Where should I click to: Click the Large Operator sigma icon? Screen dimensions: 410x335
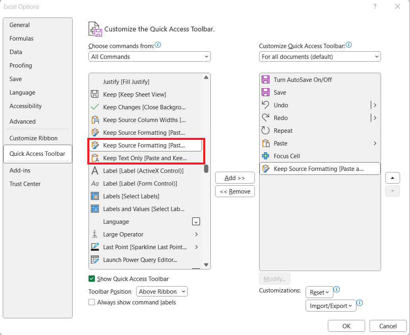click(94, 234)
